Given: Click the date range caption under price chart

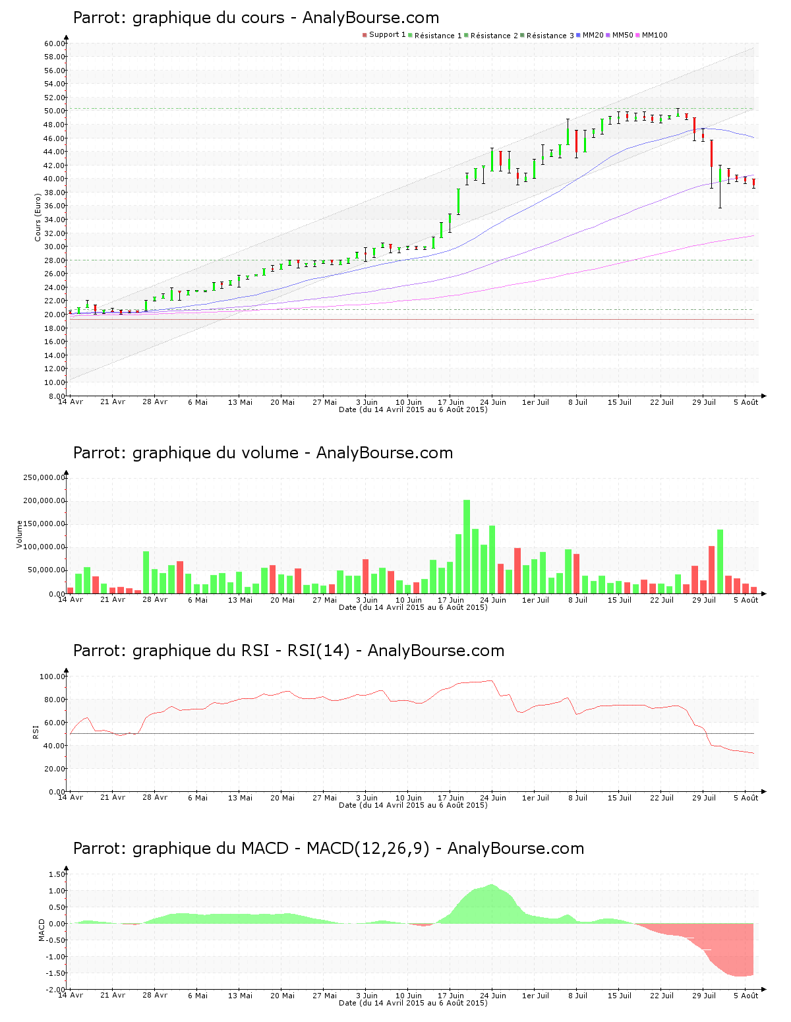Looking at the screenshot, I should click(x=413, y=409).
